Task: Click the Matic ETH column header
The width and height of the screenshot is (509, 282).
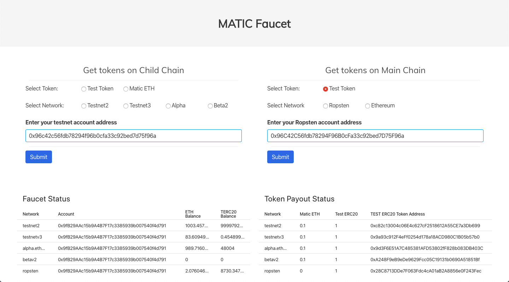Action: click(x=310, y=214)
